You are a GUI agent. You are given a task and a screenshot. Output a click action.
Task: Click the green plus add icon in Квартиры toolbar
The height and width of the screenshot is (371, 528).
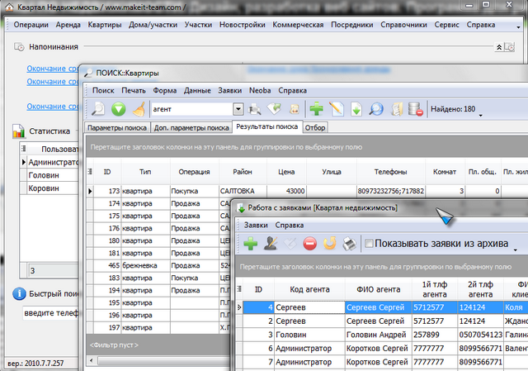pyautogui.click(x=316, y=108)
